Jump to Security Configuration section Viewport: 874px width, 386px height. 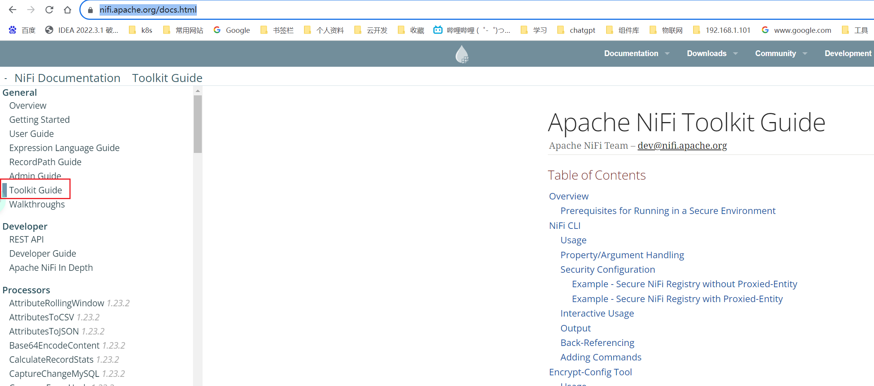pos(607,270)
